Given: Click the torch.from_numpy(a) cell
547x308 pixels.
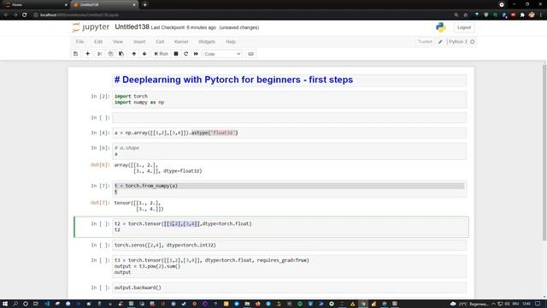Looking at the screenshot, I should click(x=290, y=188).
